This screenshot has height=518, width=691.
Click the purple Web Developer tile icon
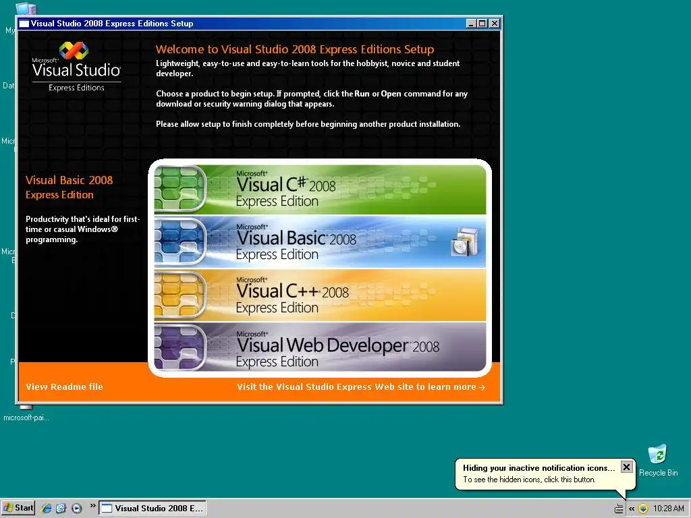tap(180, 347)
